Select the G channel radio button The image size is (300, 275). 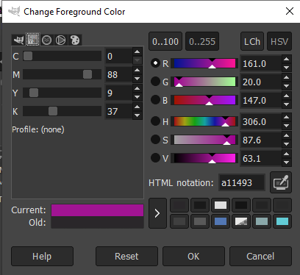[x=155, y=82]
